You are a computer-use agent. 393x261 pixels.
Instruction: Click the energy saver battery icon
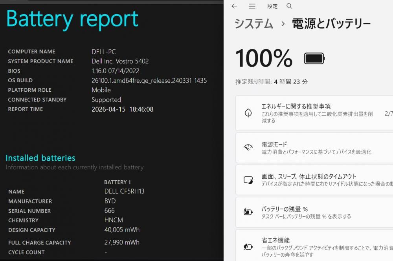pos(248,247)
